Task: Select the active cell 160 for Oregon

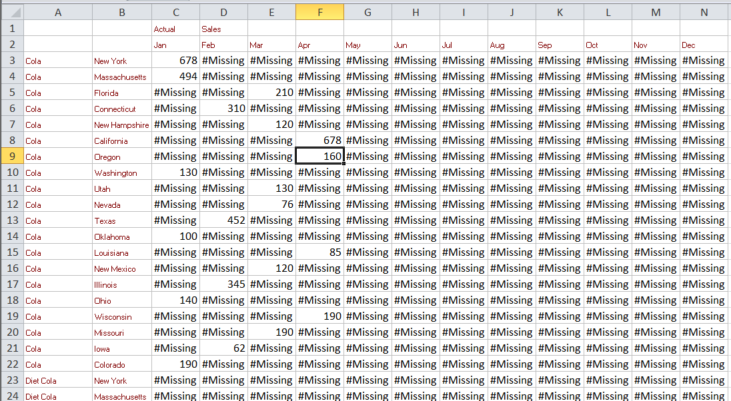Action: coord(320,156)
